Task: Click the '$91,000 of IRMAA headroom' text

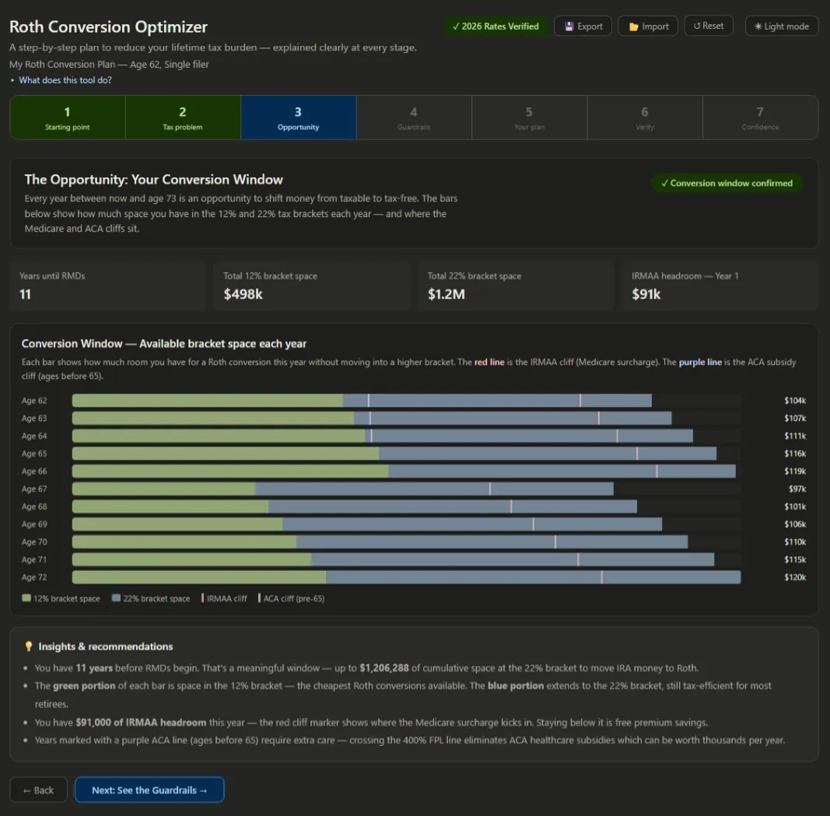Action: coord(141,723)
